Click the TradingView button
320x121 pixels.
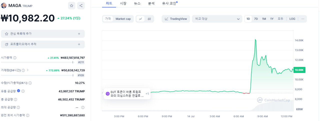click(x=176, y=19)
